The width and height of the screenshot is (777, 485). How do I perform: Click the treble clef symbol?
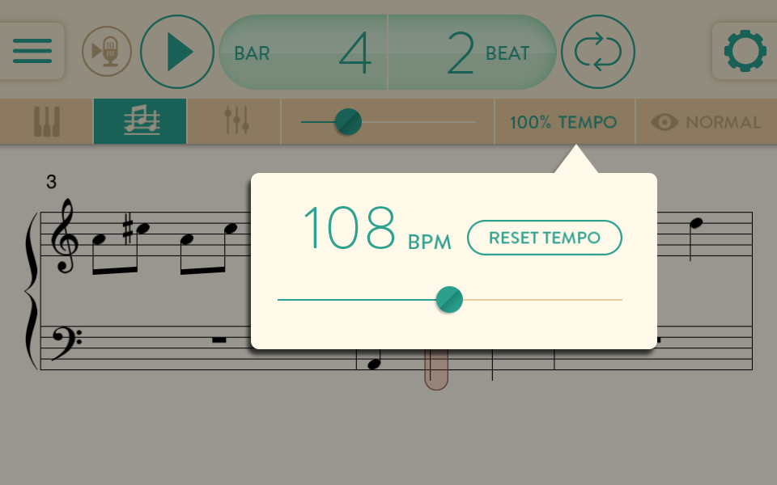pyautogui.click(x=66, y=237)
